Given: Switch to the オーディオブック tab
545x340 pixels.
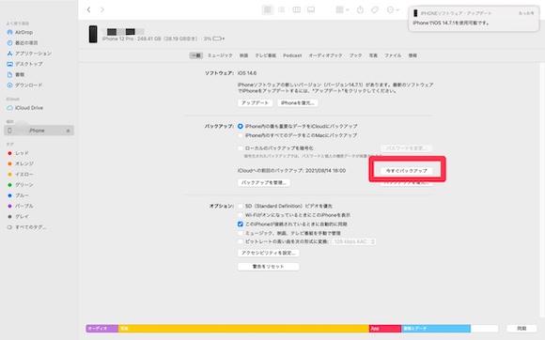Looking at the screenshot, I should click(325, 55).
